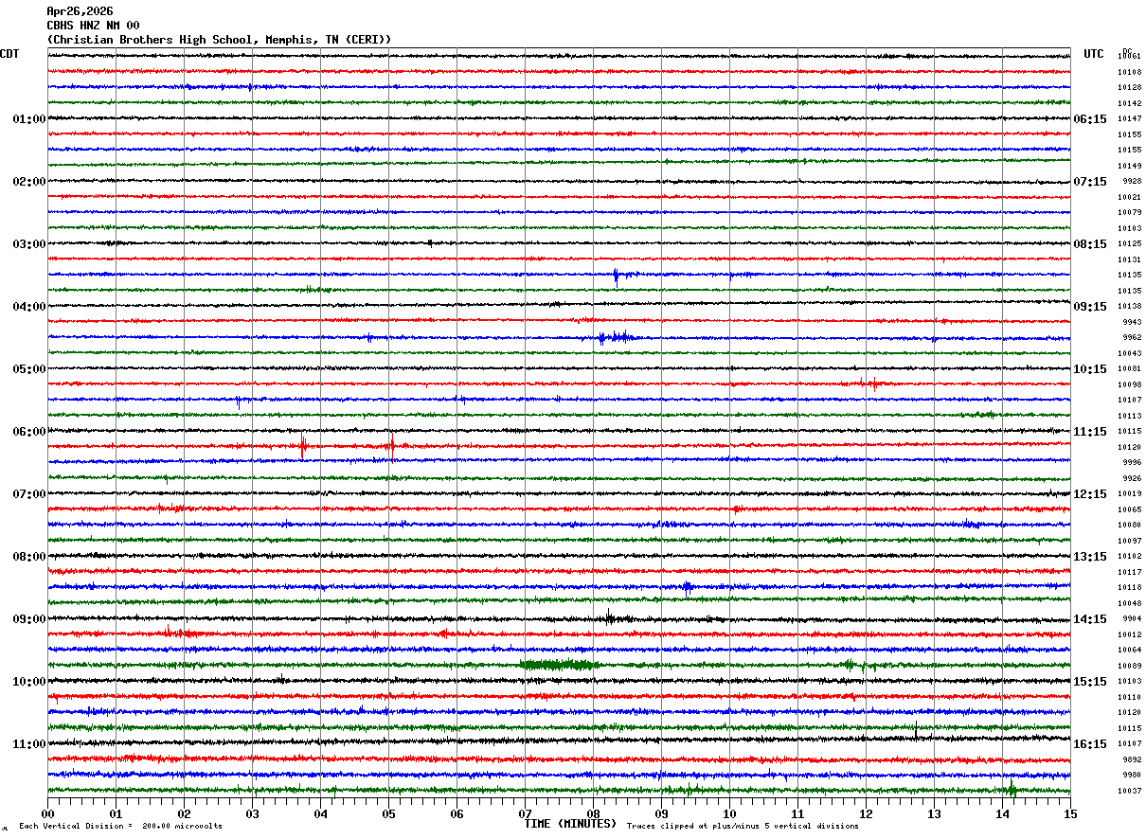Viewport: 1146px width, 839px height.
Task: Click the blue spike on the 03:30 trace
Action: [x=616, y=276]
